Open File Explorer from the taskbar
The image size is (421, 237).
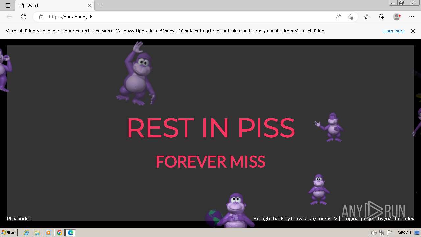coord(37,233)
